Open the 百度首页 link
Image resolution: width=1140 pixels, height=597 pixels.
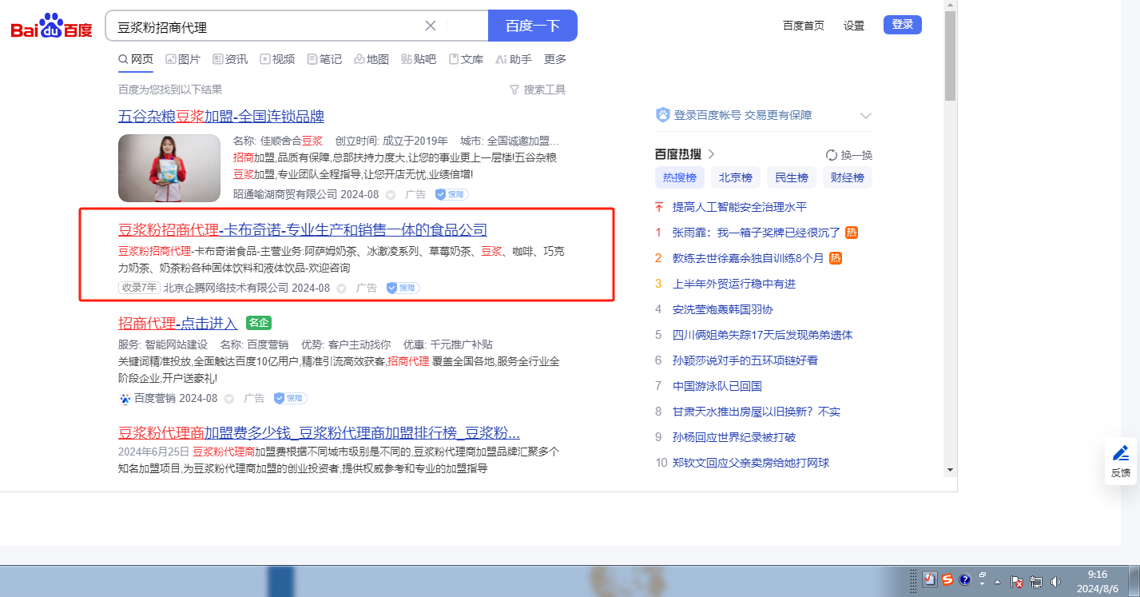pos(804,26)
